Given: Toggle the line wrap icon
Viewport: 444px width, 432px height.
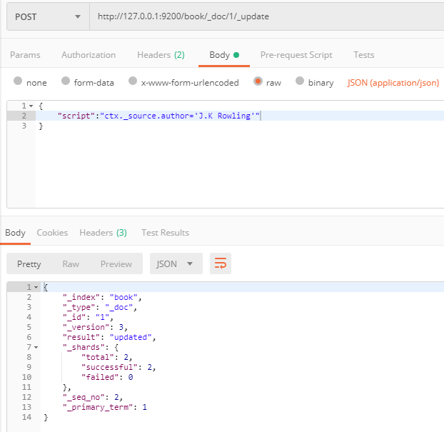Looking at the screenshot, I should click(x=221, y=263).
